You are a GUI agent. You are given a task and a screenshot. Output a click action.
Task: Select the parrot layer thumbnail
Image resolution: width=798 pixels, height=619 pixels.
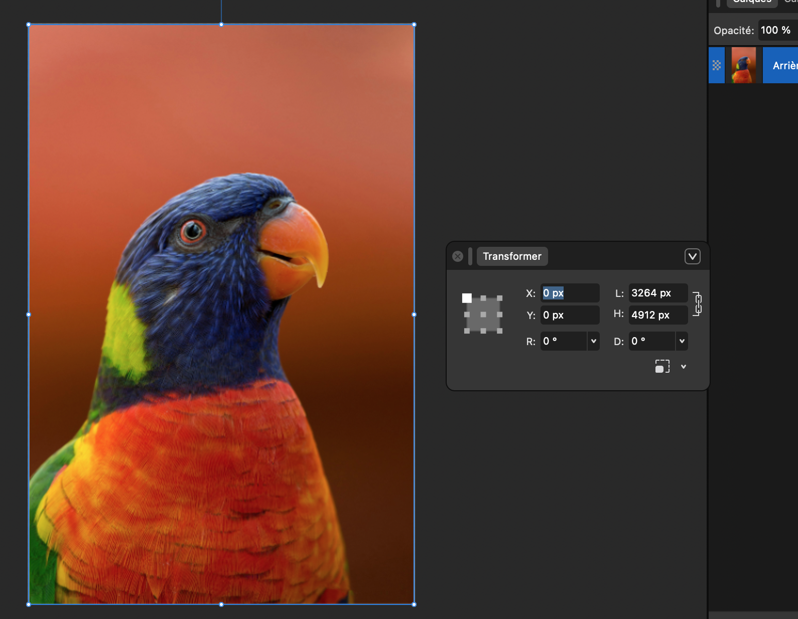(x=744, y=65)
